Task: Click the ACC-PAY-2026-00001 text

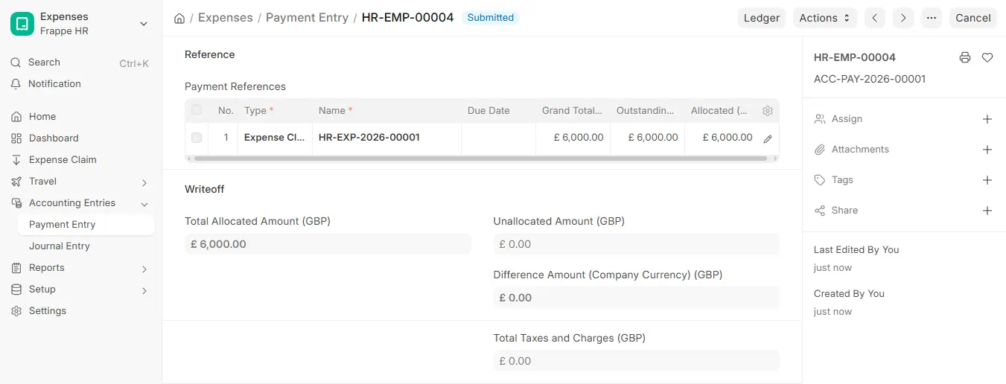Action: 870,79
